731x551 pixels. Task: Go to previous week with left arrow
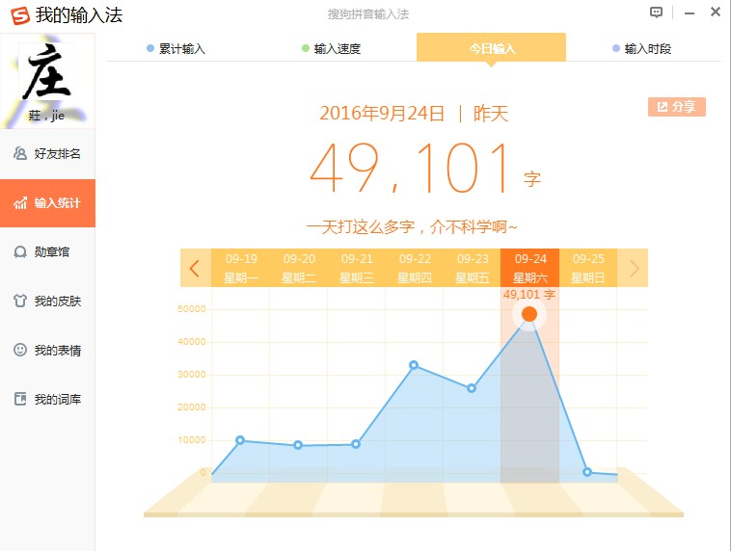(x=196, y=268)
